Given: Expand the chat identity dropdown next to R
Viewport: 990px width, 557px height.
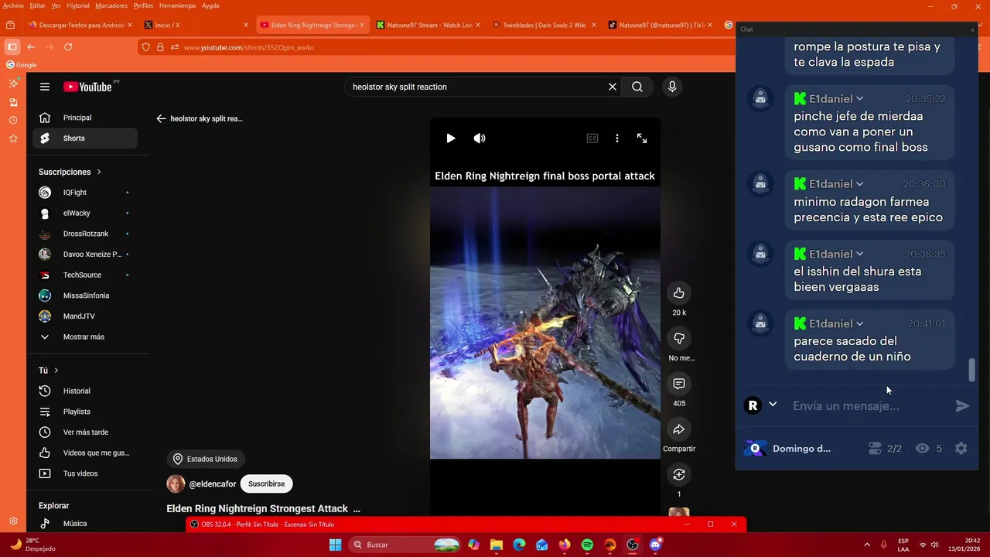Looking at the screenshot, I should [773, 405].
